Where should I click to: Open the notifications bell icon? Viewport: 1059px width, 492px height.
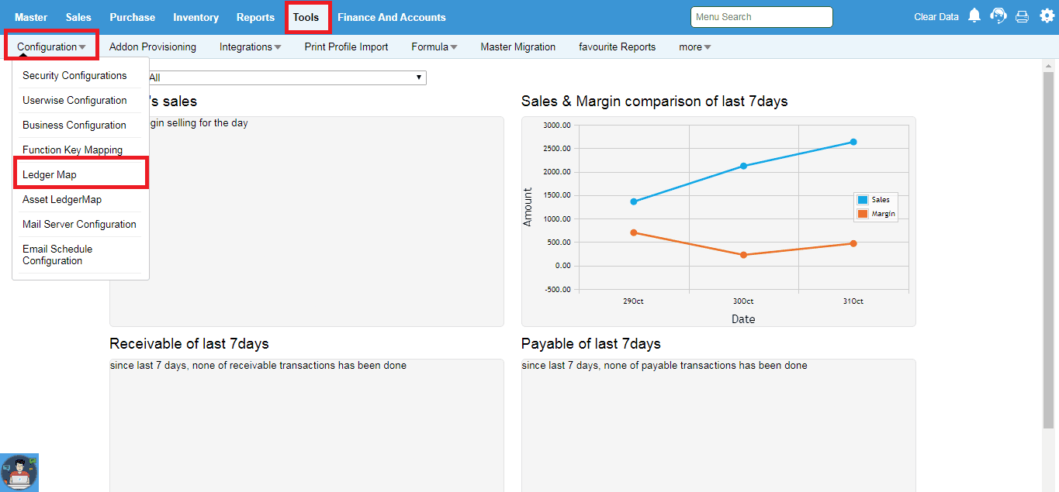[974, 16]
